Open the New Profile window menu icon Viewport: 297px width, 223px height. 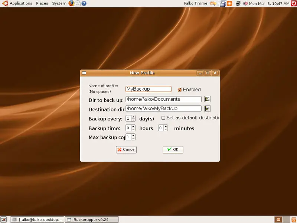[x=84, y=73]
